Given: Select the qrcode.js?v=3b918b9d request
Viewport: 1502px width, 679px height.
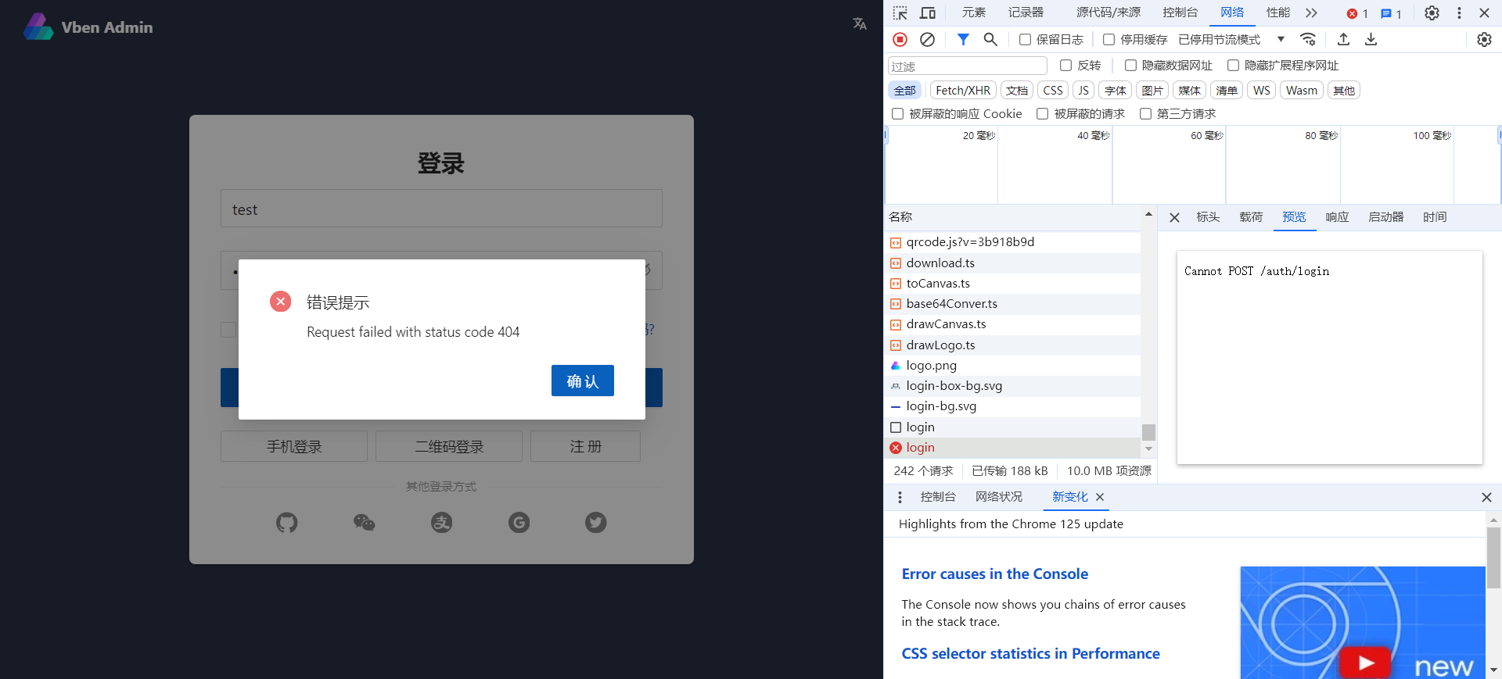Looking at the screenshot, I should (1014, 242).
